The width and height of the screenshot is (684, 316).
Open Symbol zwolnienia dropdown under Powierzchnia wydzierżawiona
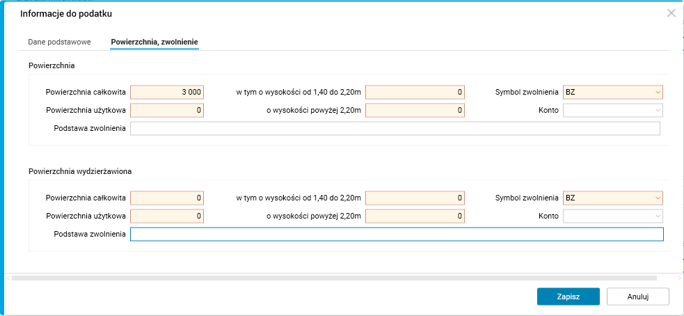tap(612, 198)
